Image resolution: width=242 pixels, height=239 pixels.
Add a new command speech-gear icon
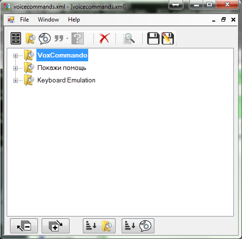tap(45, 38)
